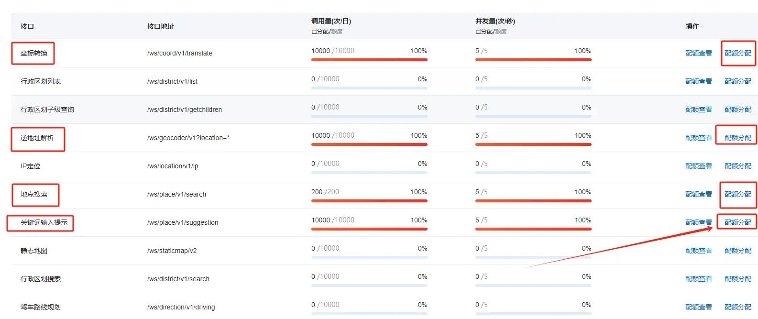The image size is (758, 319).
Task: Open 配额查看 for 行政区划搜索 row
Action: click(x=698, y=279)
